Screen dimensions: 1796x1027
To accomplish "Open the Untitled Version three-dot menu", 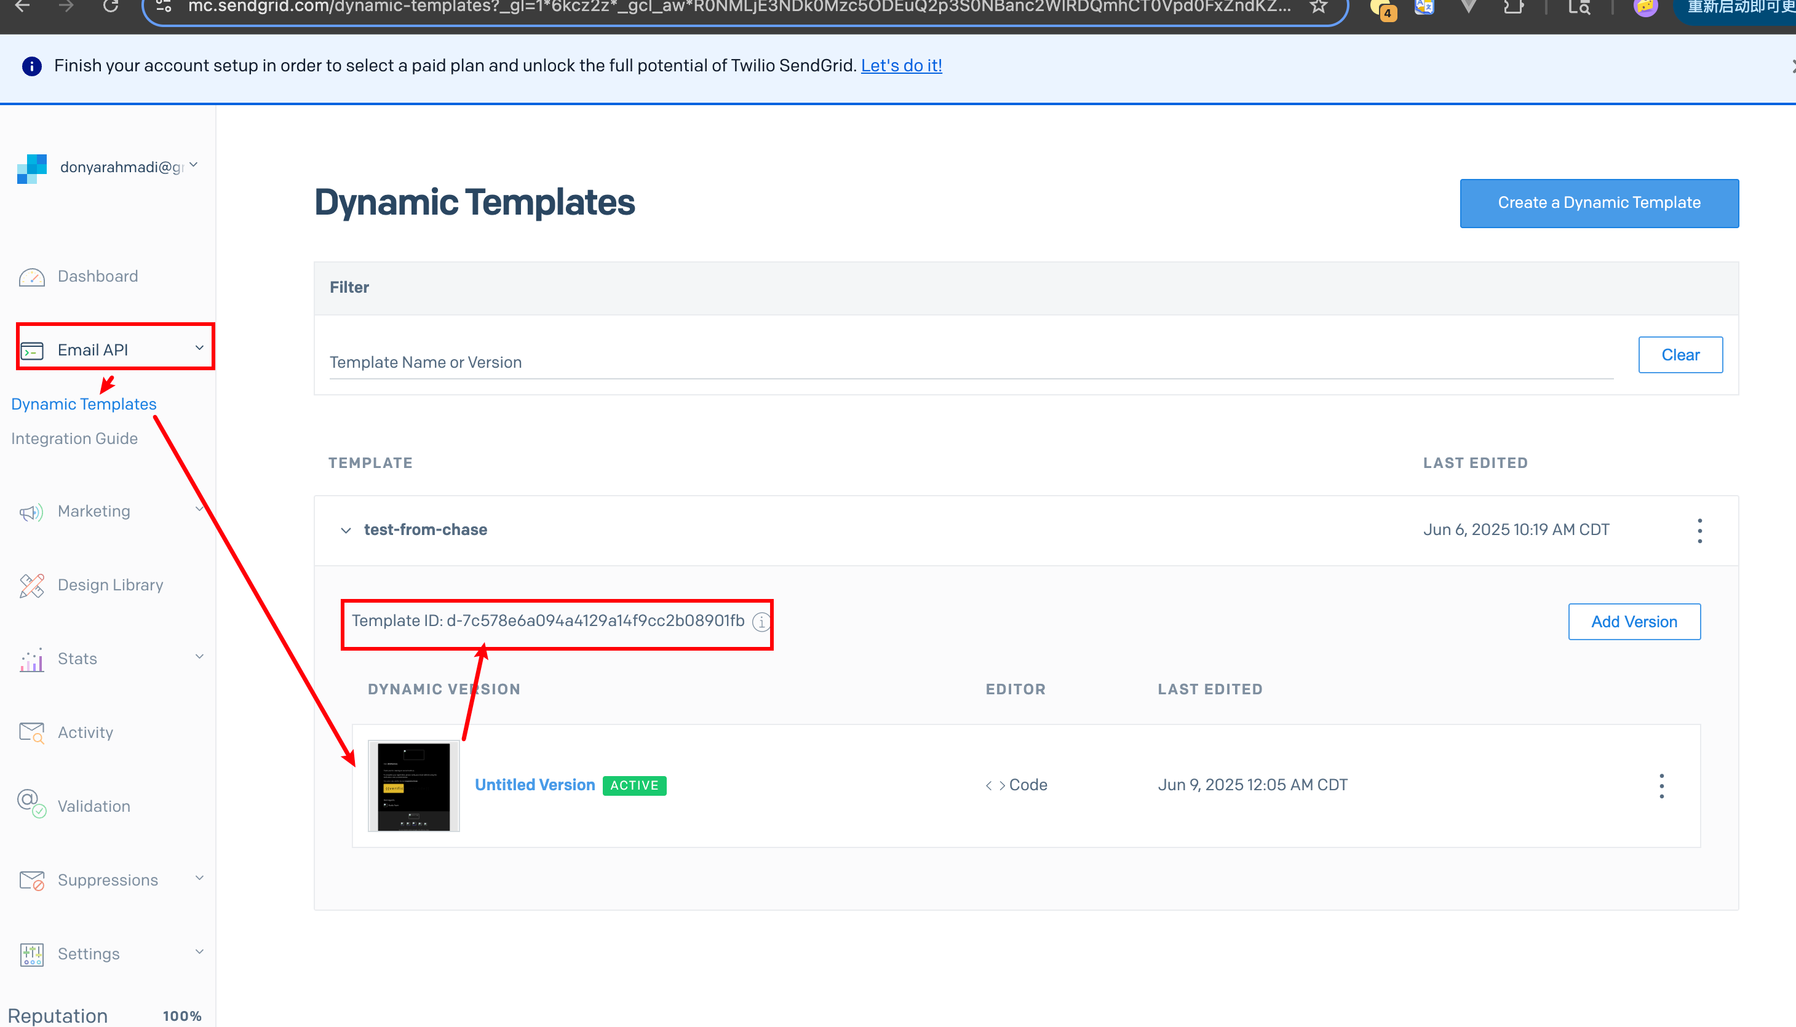I will [1661, 786].
